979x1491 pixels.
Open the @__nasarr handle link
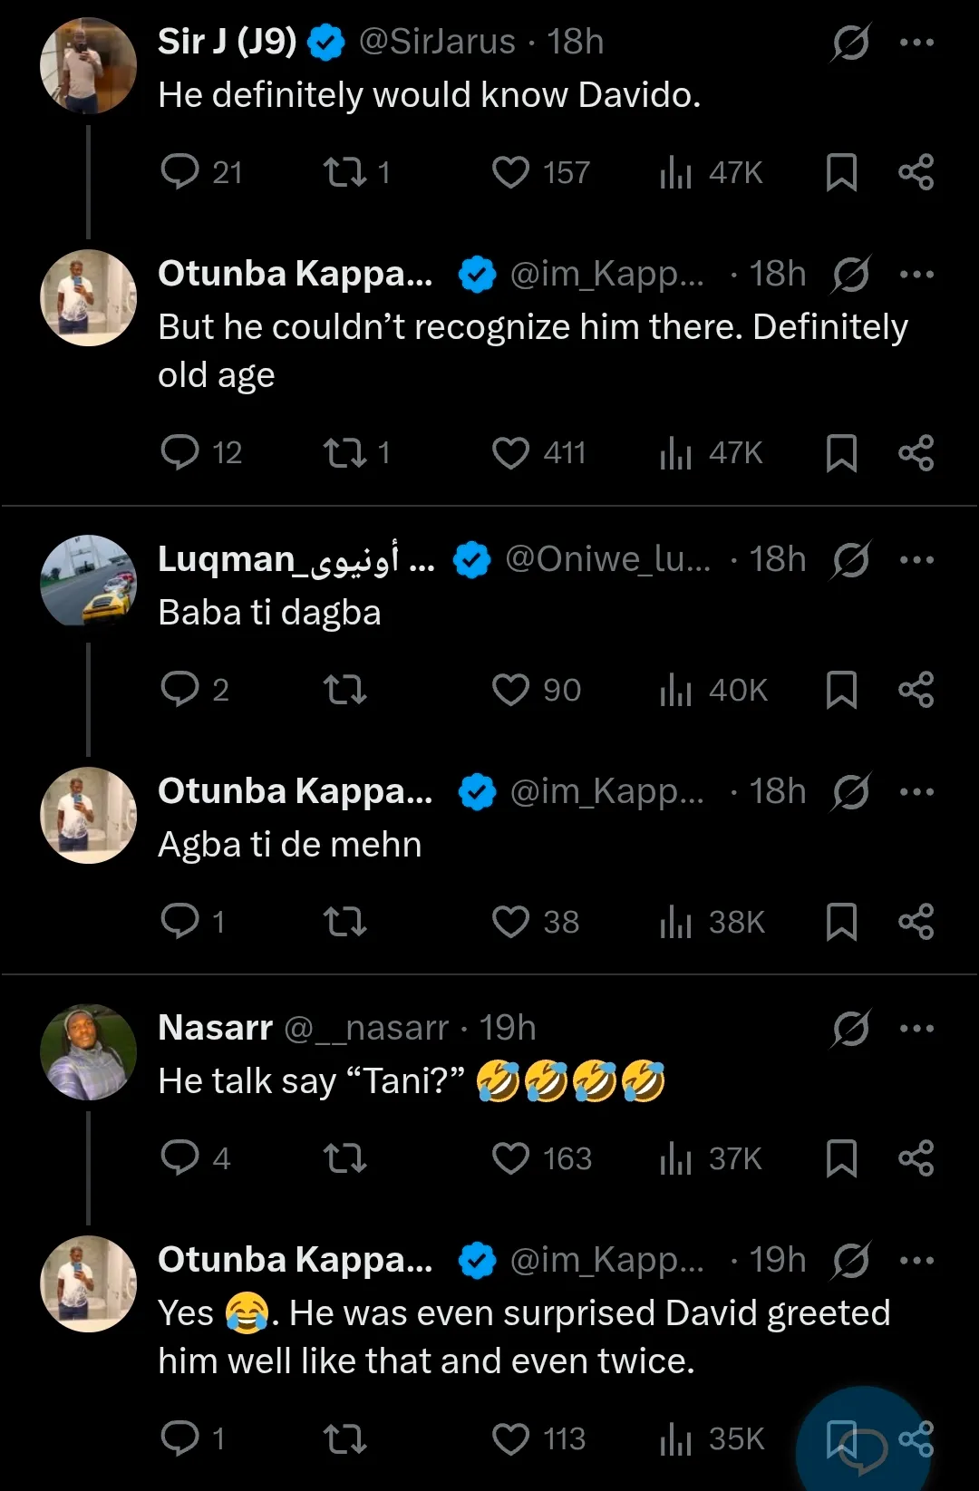[366, 1028]
